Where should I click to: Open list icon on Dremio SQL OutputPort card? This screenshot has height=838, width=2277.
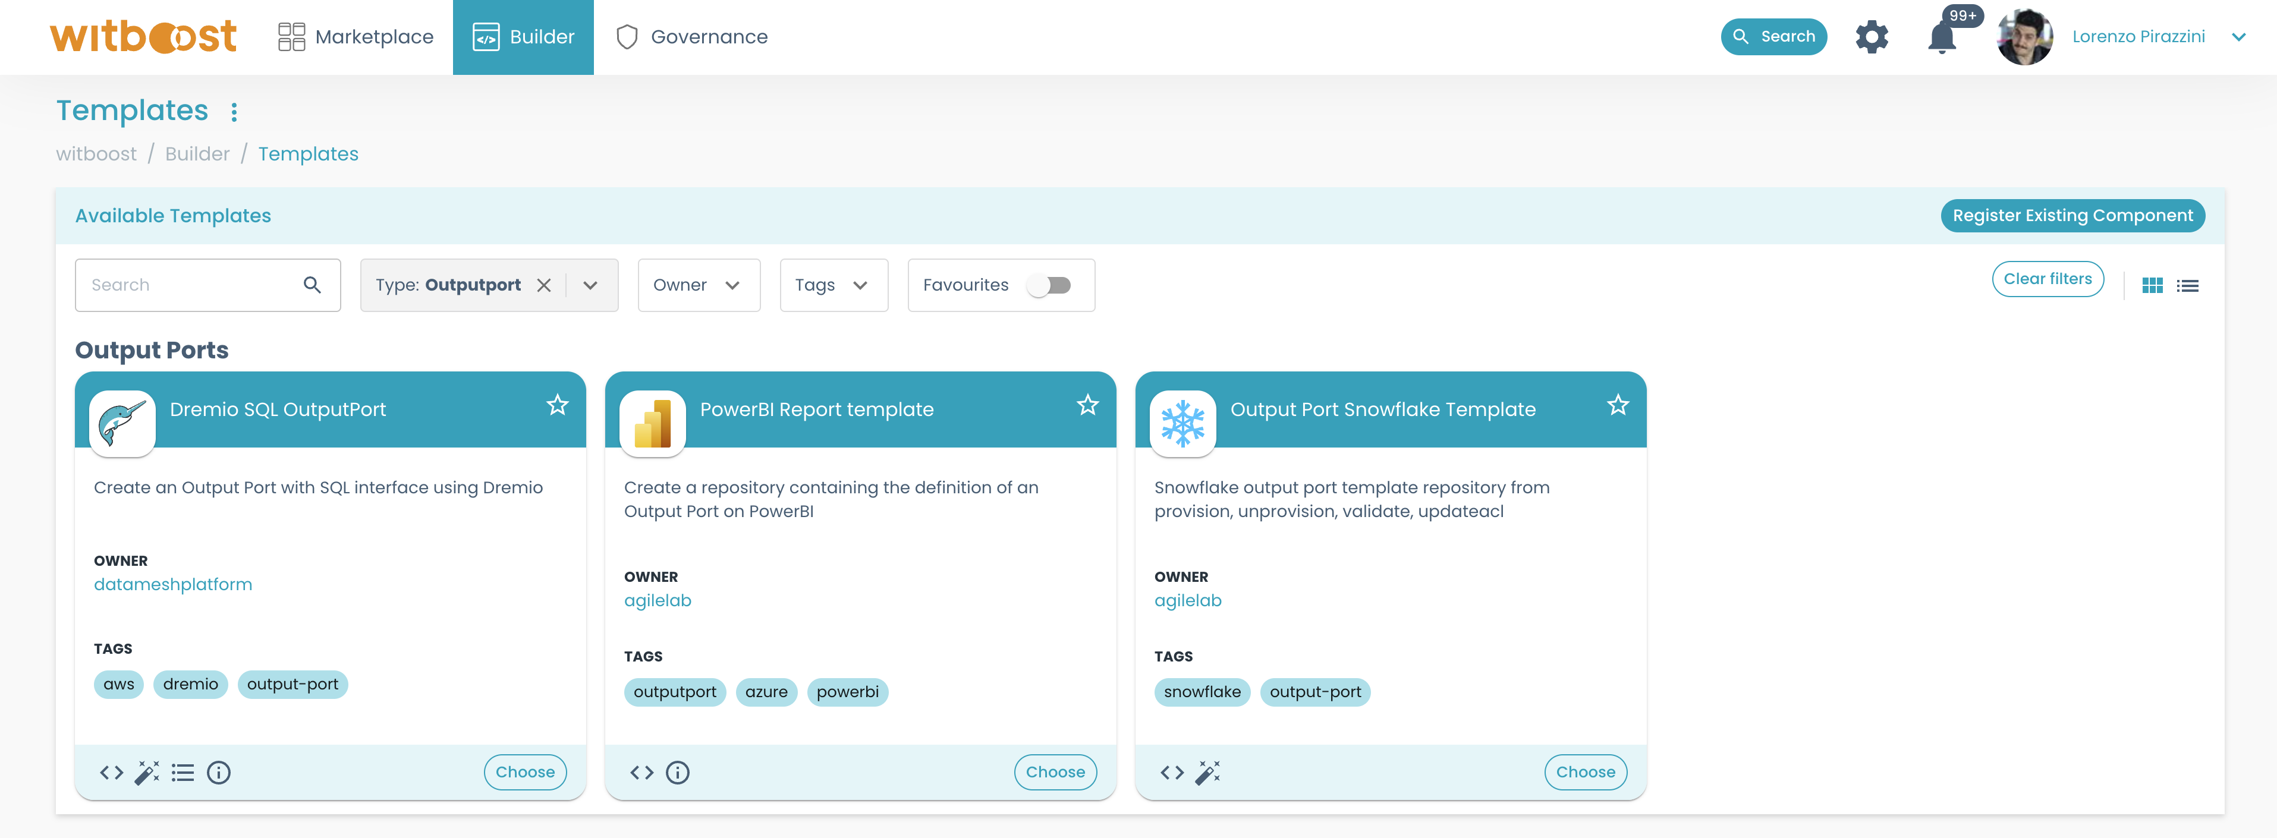(x=183, y=773)
